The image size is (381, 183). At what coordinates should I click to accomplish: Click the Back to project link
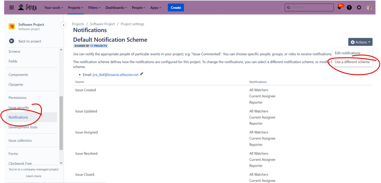click(30, 41)
